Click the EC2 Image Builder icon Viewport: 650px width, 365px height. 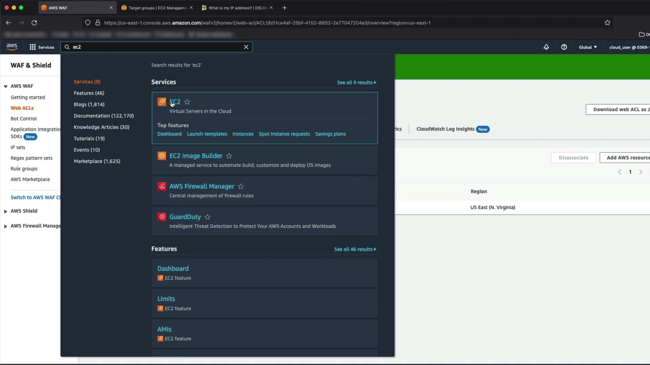[161, 156]
